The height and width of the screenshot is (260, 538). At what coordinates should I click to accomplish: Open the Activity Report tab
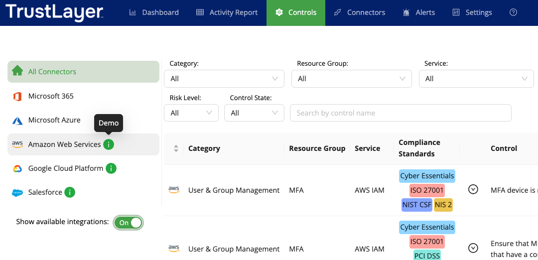click(x=227, y=12)
